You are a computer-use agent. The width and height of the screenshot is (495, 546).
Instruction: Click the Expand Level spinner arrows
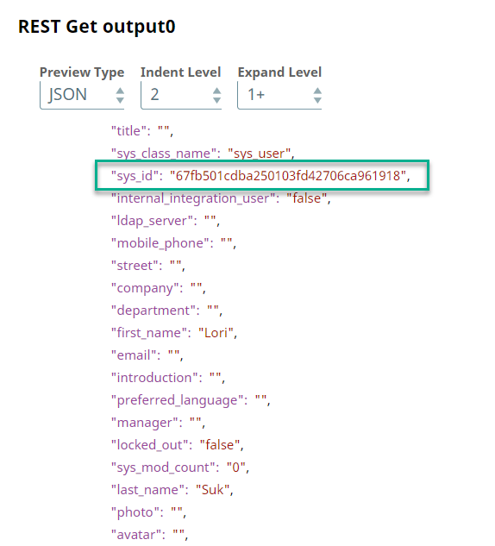[x=317, y=96]
